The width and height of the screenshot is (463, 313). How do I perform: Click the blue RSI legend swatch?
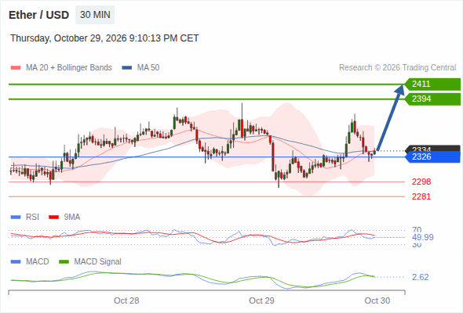coord(16,218)
